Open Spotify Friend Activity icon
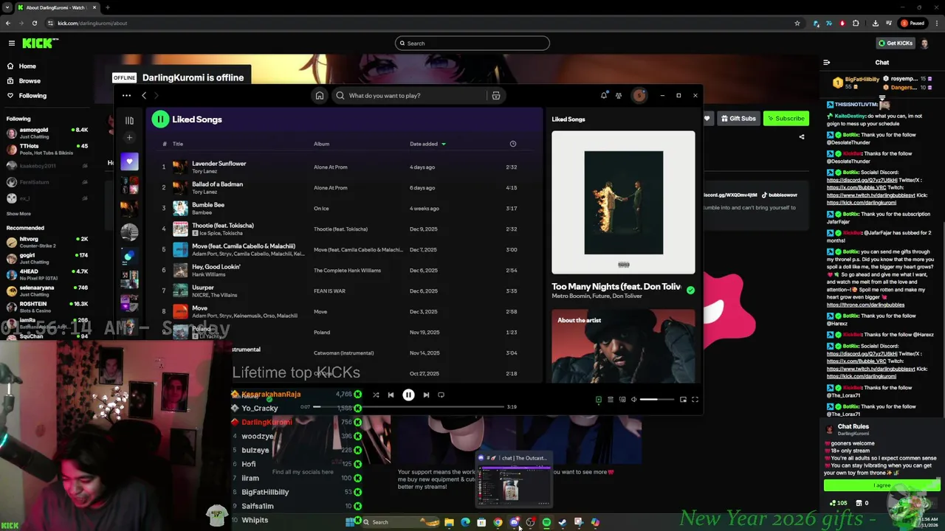The width and height of the screenshot is (945, 531). click(619, 95)
